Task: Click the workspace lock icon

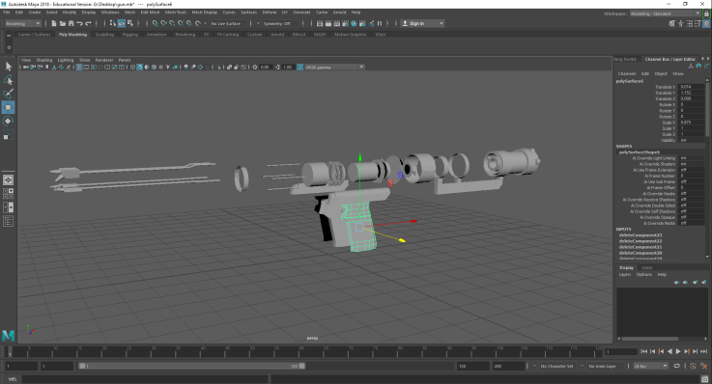Action: click(x=706, y=14)
